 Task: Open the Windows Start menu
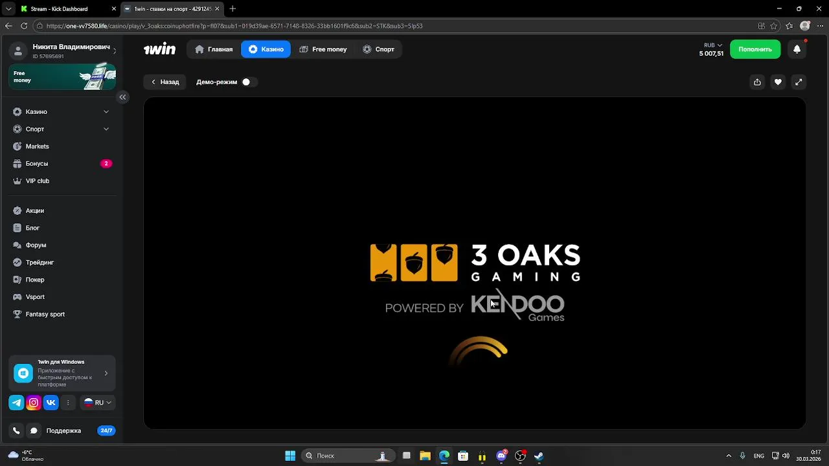[x=290, y=456]
